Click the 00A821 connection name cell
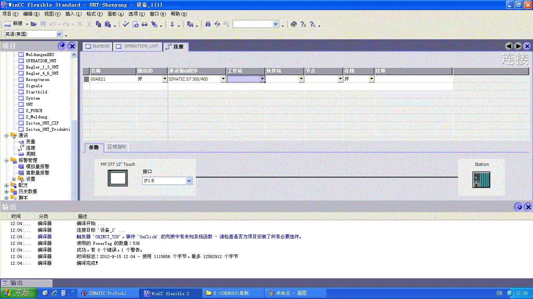This screenshot has height=299, width=533. [113, 79]
